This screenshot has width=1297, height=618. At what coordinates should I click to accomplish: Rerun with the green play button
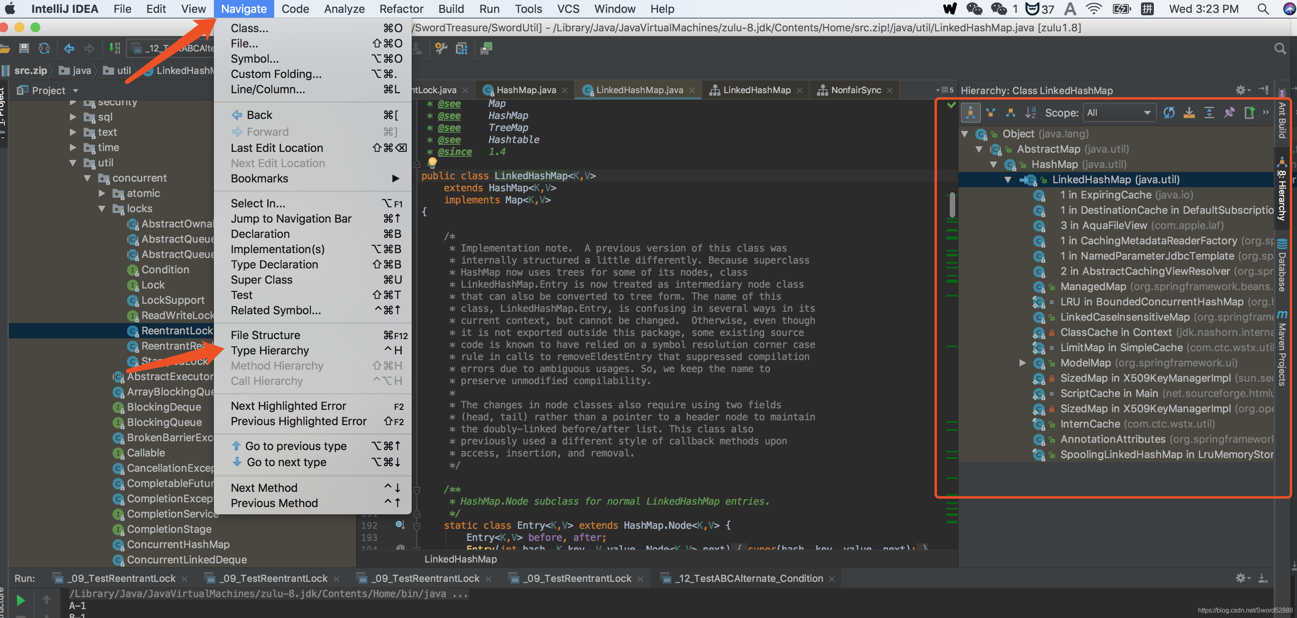[21, 600]
